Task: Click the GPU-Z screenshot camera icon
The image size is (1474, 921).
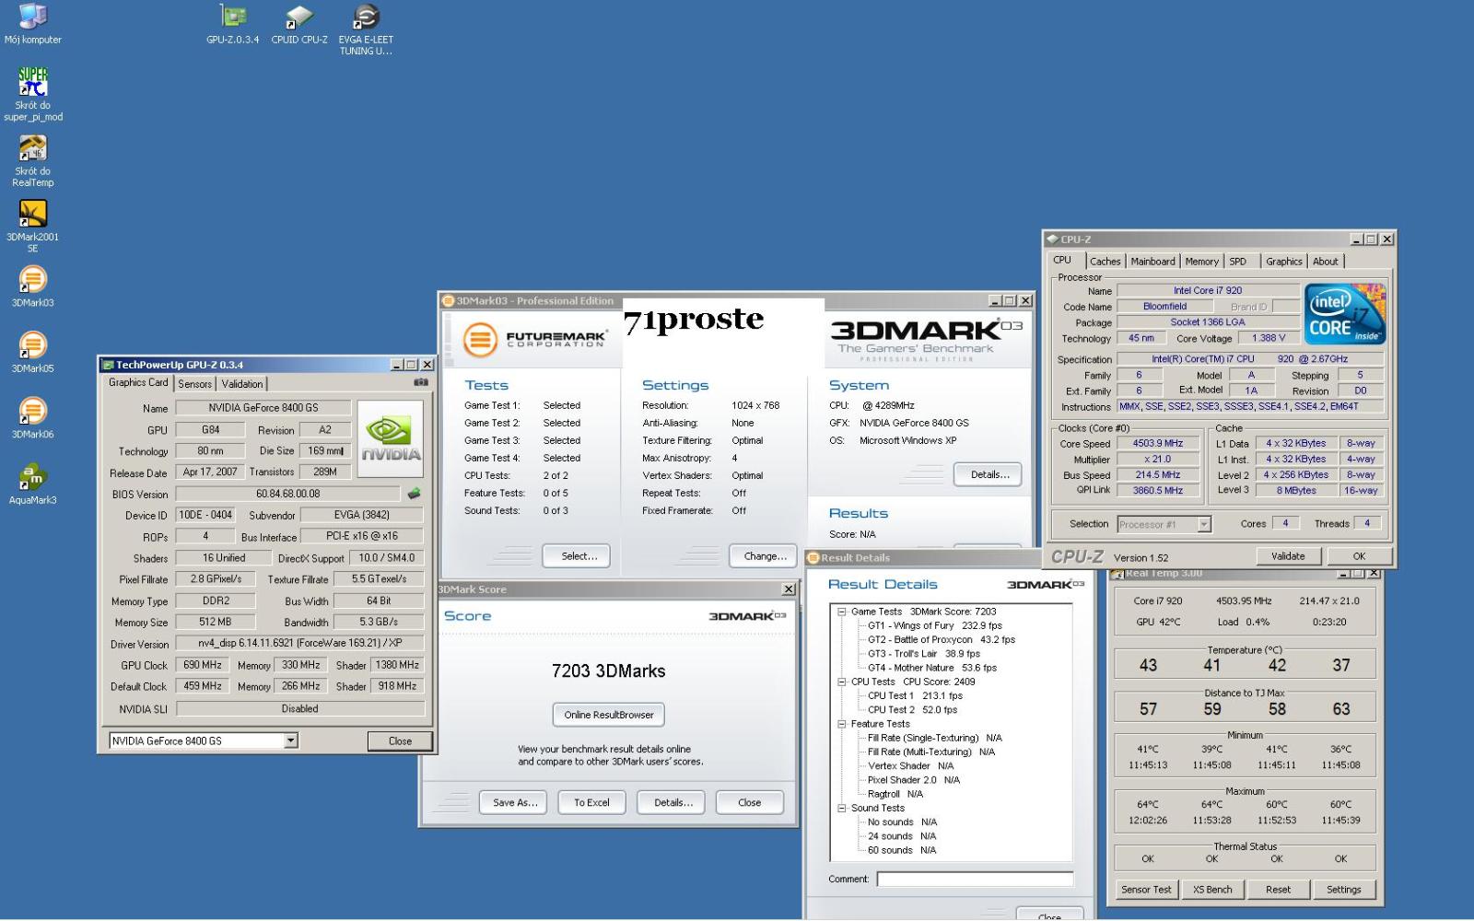Action: pyautogui.click(x=421, y=382)
